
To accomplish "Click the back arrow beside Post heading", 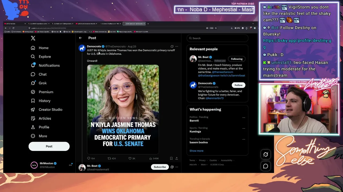I will [x=80, y=38].
